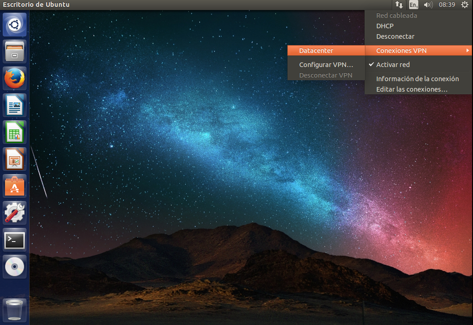Open LibreOffice Writer
The height and width of the screenshot is (325, 473).
pyautogui.click(x=15, y=105)
